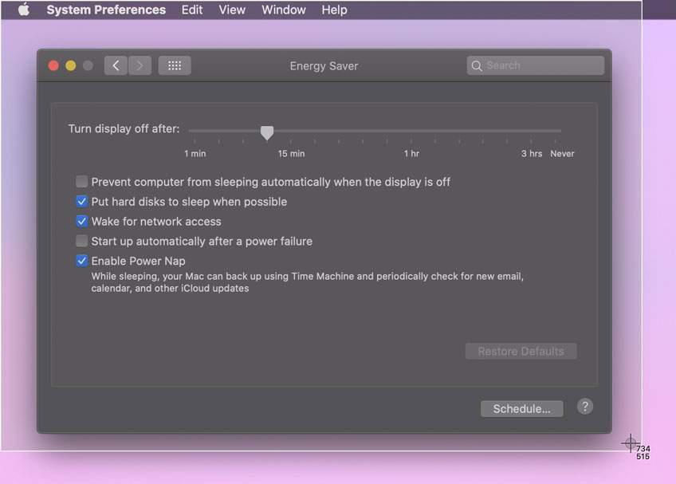Open the Edit menu
The width and height of the screenshot is (676, 484).
point(191,10)
